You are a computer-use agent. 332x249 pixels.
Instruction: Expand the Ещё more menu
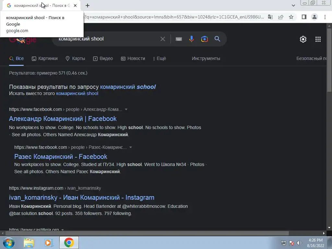pyautogui.click(x=160, y=58)
